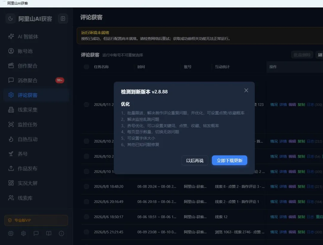Screen dimensions: 323x245
Task: Click the 阿里山AI获客 sidebar title
Action: [35, 19]
